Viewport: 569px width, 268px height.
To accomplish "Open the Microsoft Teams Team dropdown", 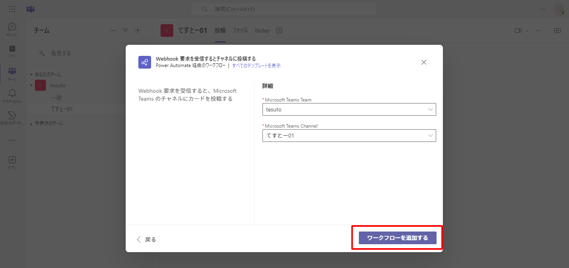I will [x=349, y=109].
